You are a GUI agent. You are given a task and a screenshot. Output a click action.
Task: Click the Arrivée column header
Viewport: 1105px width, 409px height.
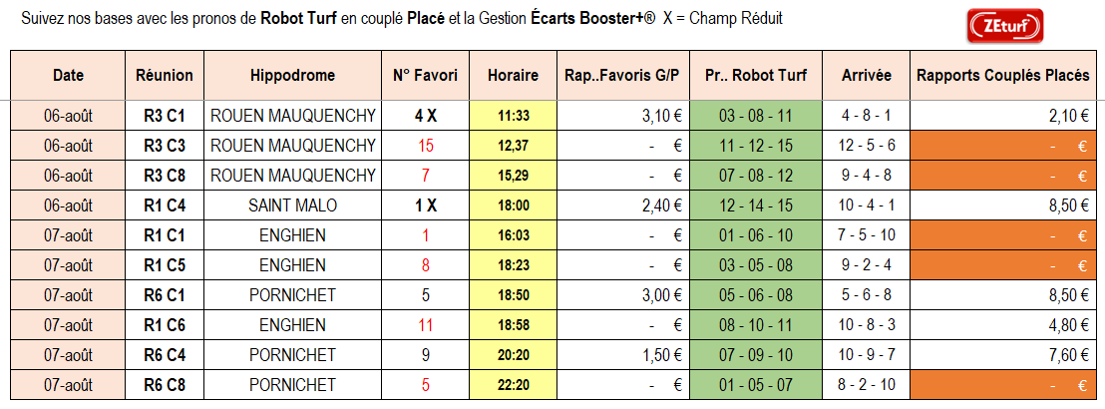click(x=866, y=76)
